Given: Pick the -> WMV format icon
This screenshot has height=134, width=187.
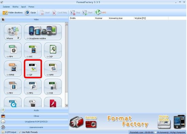Looking at the screenshot, I should 53,69.
